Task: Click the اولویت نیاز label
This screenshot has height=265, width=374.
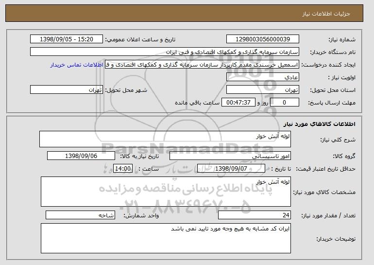Action: (342, 77)
